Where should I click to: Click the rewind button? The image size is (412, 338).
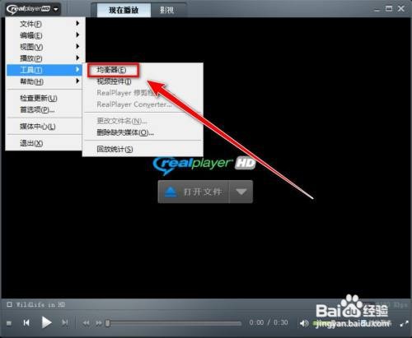[87, 323]
